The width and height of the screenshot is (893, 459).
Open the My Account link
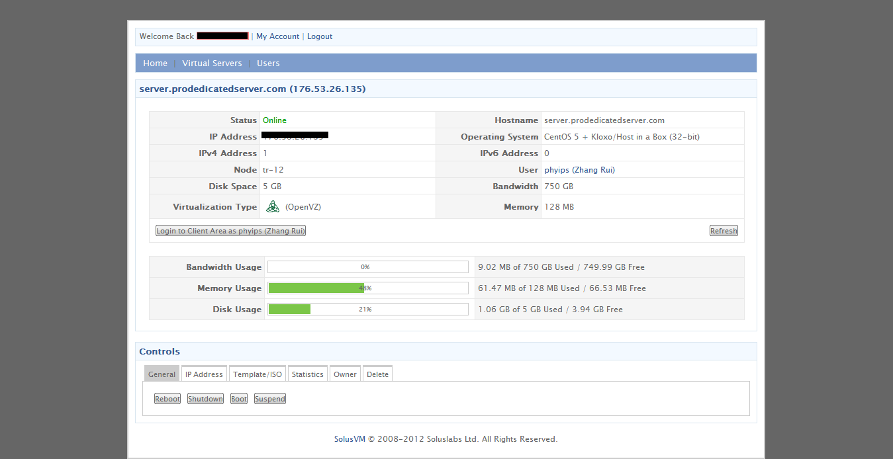pos(277,36)
